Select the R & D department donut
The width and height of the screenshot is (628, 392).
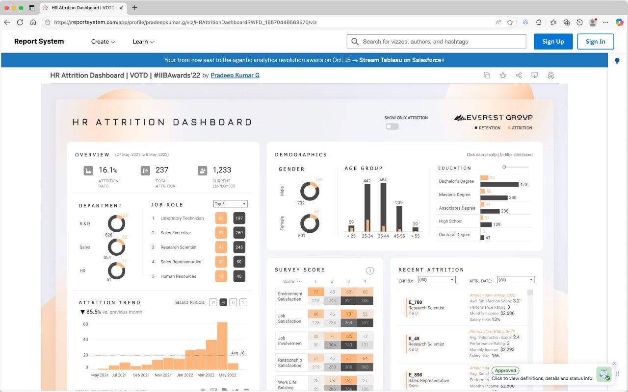coord(117,224)
